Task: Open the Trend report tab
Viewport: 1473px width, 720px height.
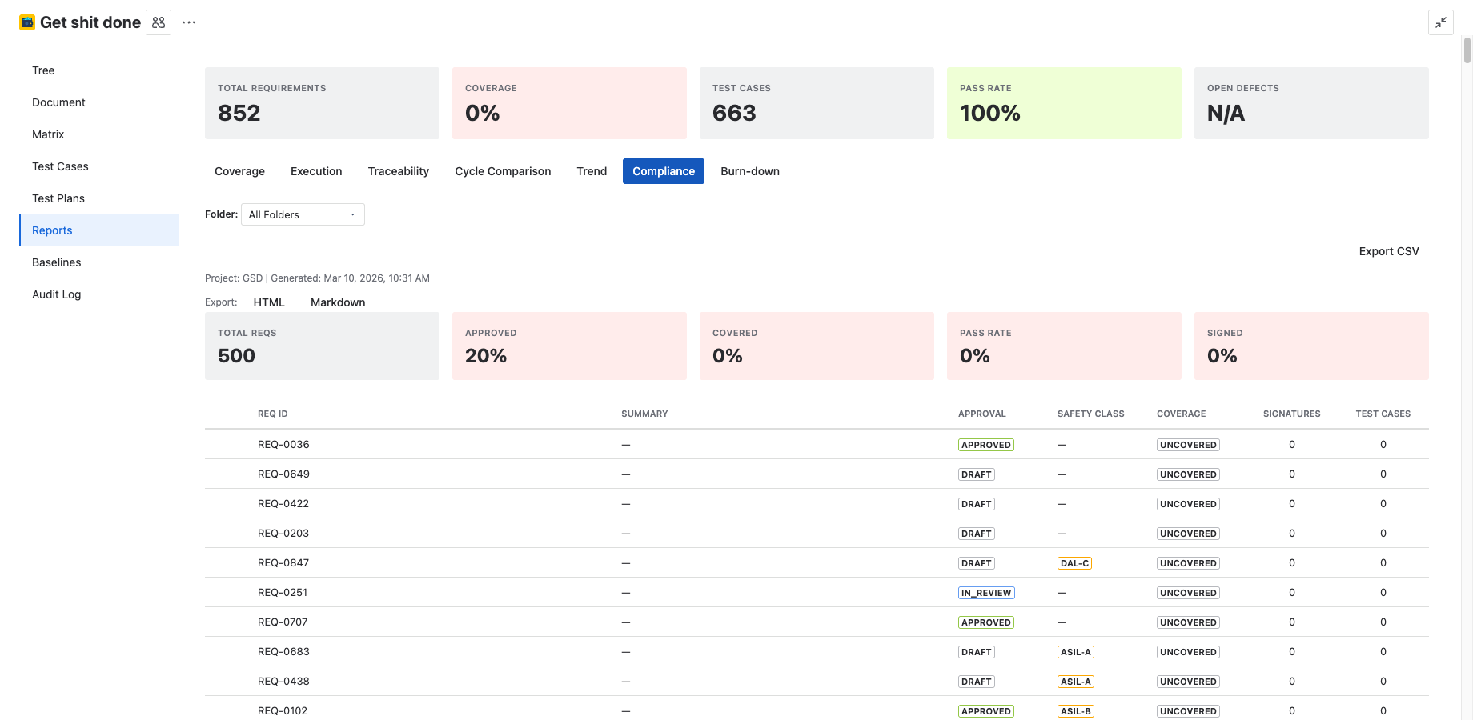Action: (592, 170)
